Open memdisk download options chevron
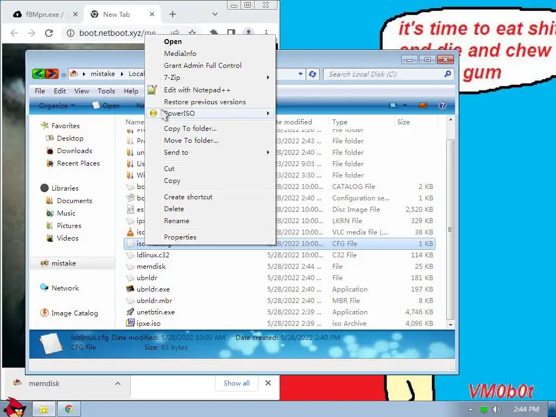Image resolution: width=556 pixels, height=417 pixels. pyautogui.click(x=118, y=383)
